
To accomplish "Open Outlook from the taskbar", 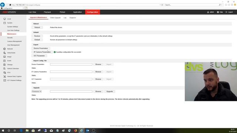I will tap(88, 130).
